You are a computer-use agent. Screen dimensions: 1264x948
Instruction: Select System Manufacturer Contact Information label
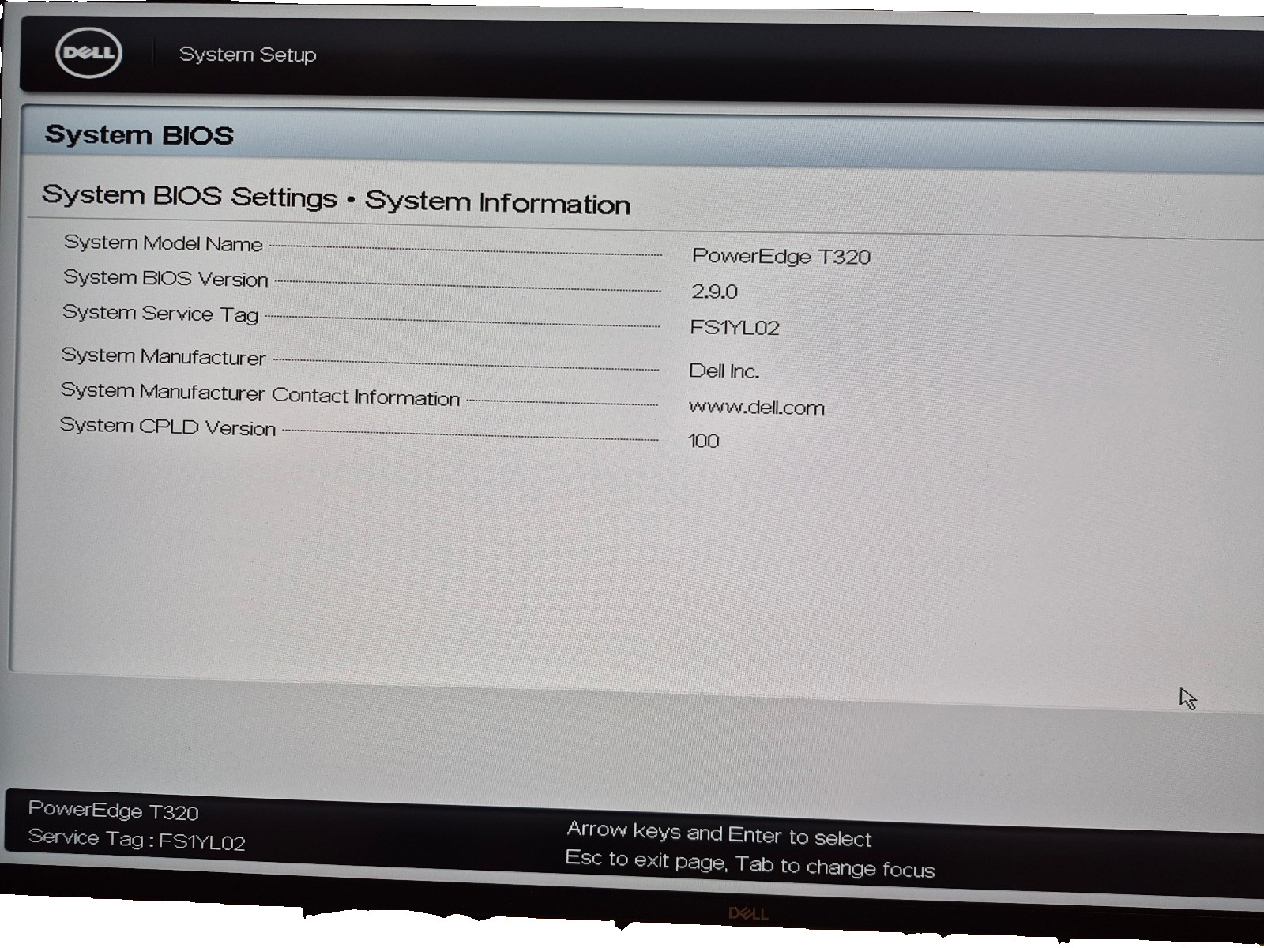coord(260,393)
